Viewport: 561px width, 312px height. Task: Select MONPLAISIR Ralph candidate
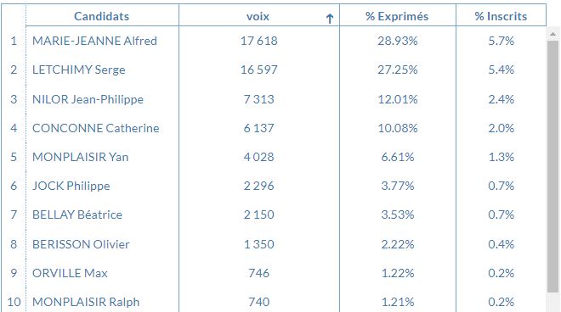pos(86,302)
